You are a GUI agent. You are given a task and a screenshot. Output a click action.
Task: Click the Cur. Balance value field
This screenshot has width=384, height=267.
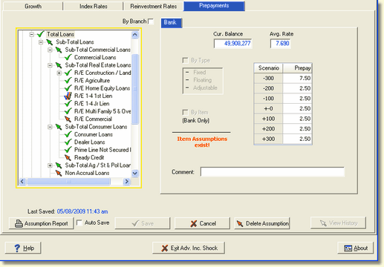click(x=233, y=44)
